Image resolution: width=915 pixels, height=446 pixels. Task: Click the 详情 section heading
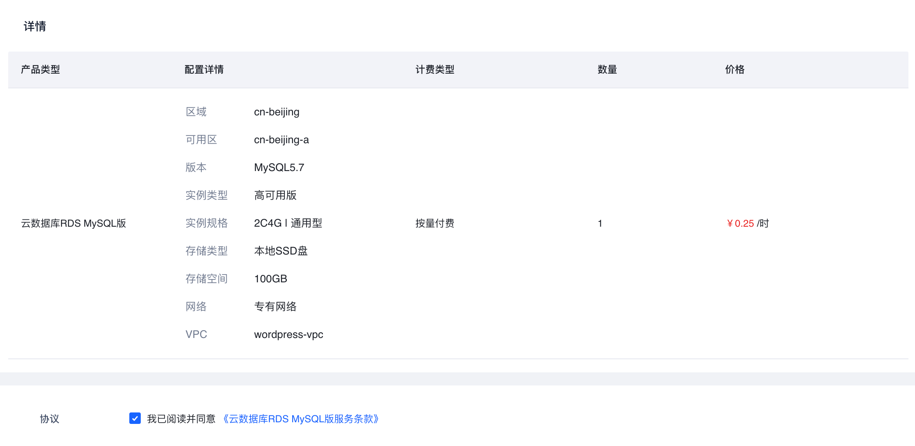point(35,27)
